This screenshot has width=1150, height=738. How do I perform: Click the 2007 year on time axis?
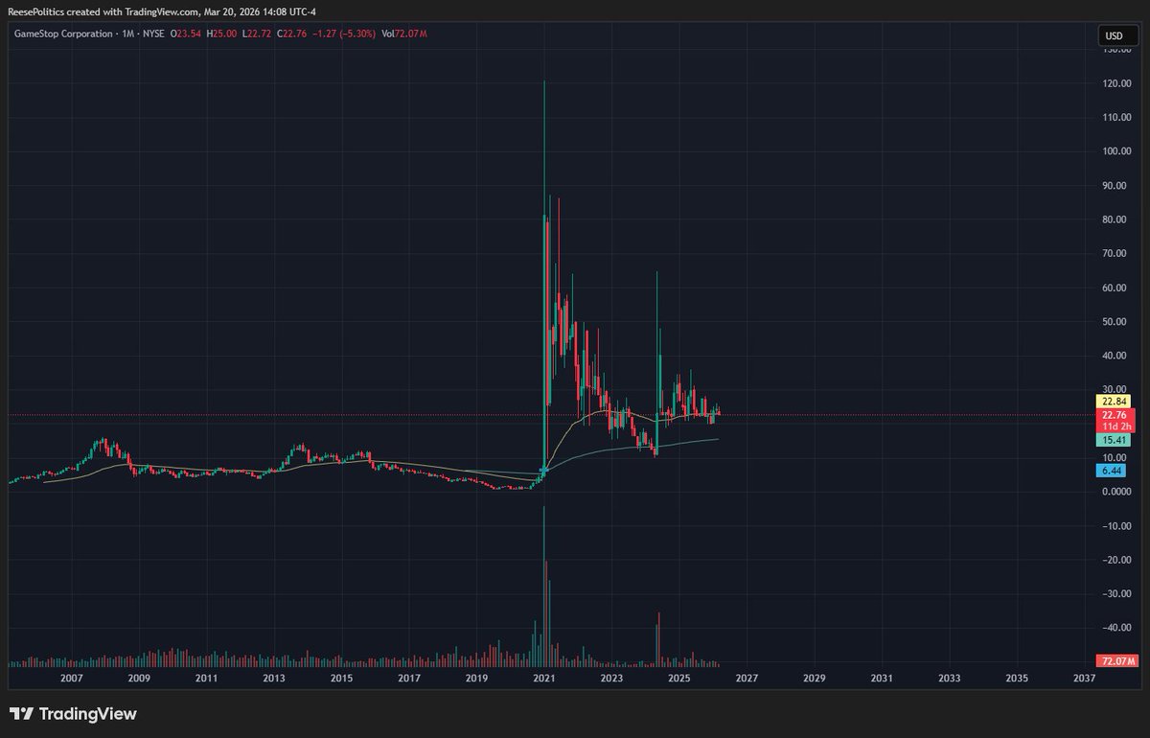71,679
